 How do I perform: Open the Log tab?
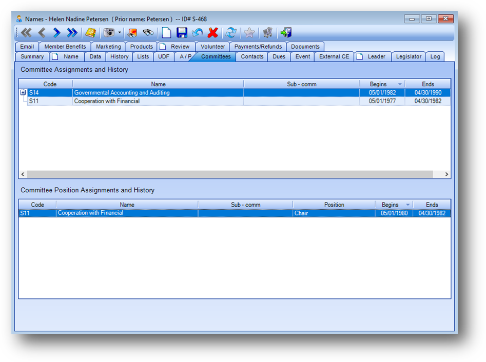coord(435,56)
